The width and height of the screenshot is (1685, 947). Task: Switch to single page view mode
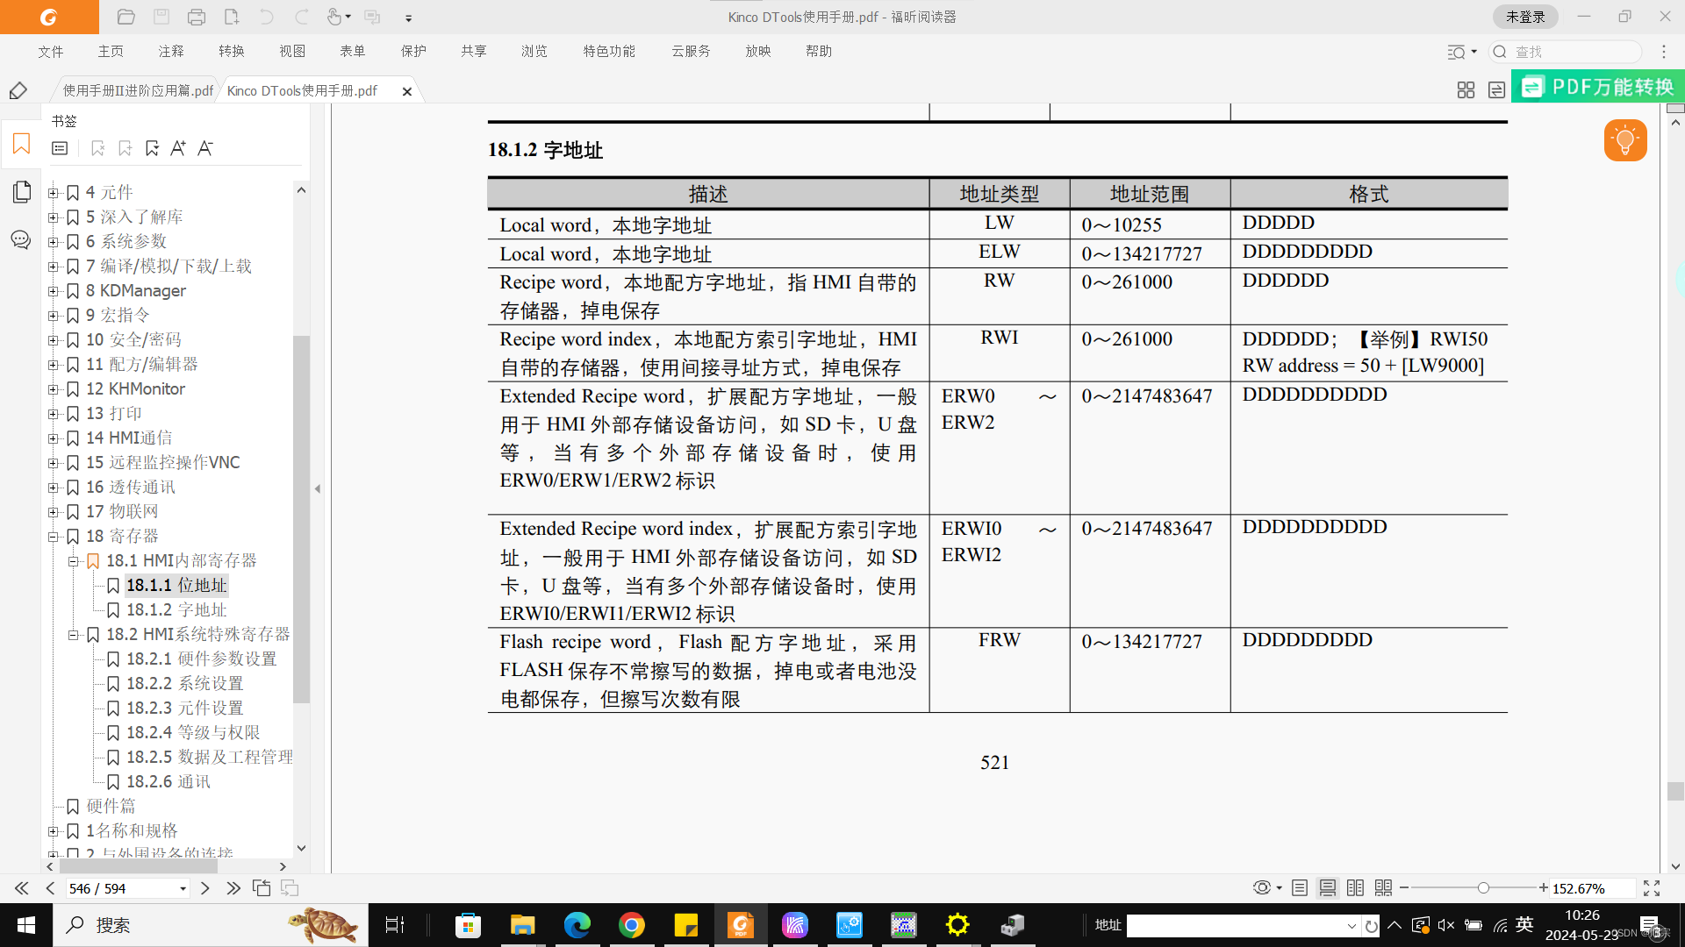click(x=1300, y=888)
